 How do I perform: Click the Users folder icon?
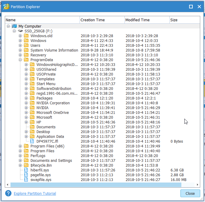[x=26, y=45]
